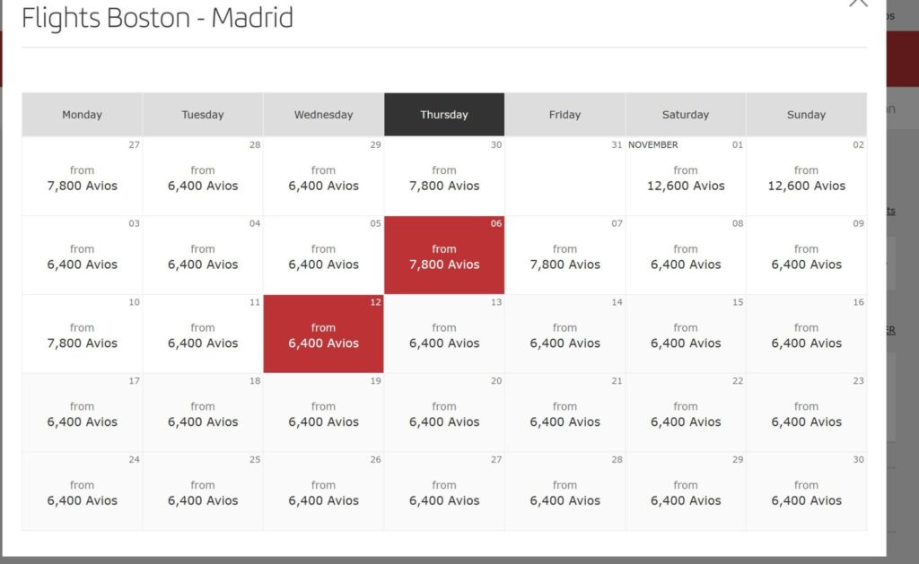This screenshot has width=919, height=564.
Task: Pick Sunday November 02 fare cell
Action: [x=807, y=177]
